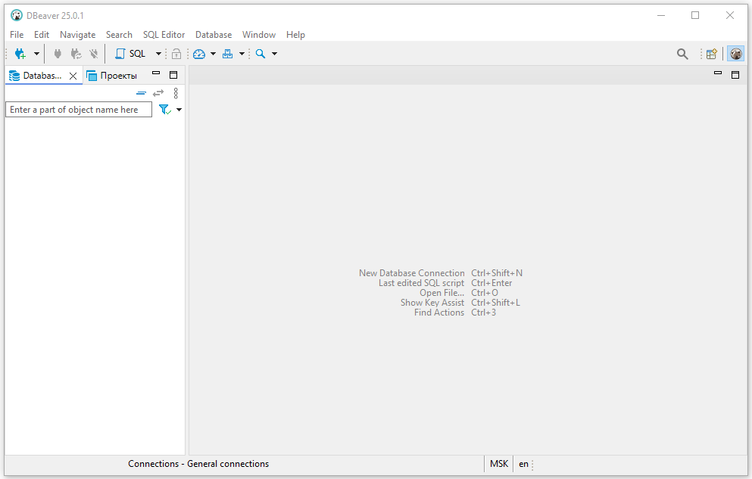Open the SQL editor toolbar button

tap(130, 54)
